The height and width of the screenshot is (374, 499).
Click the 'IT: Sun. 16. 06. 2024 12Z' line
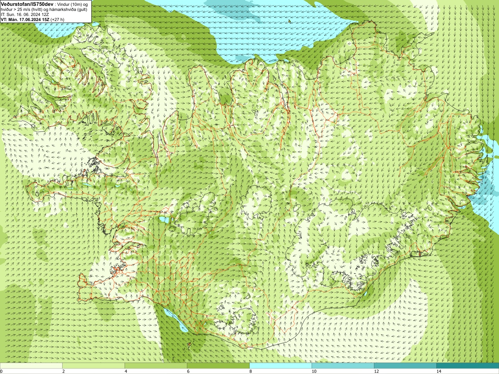click(x=25, y=14)
